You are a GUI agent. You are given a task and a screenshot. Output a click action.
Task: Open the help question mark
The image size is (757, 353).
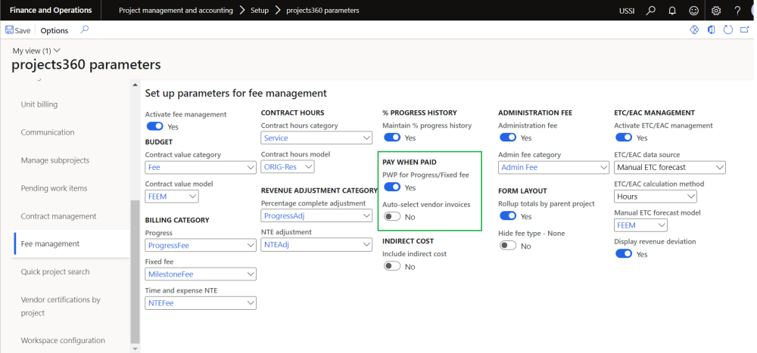[x=737, y=11]
